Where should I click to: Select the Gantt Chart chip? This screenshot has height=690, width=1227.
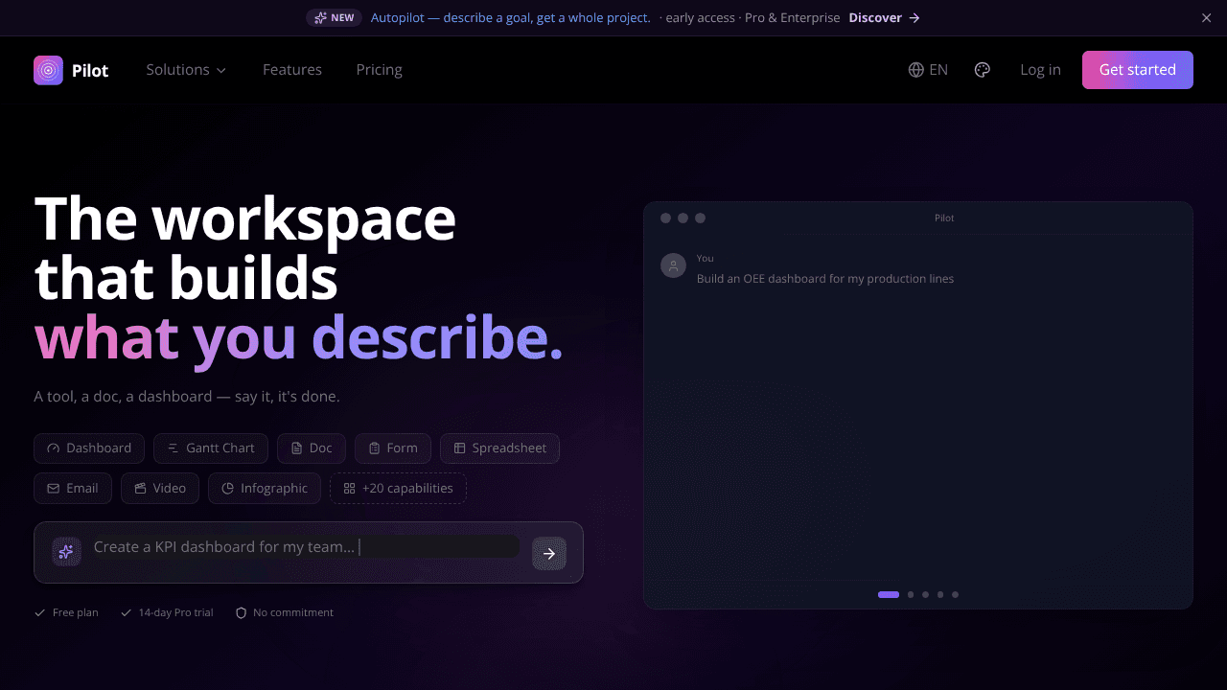(x=211, y=448)
